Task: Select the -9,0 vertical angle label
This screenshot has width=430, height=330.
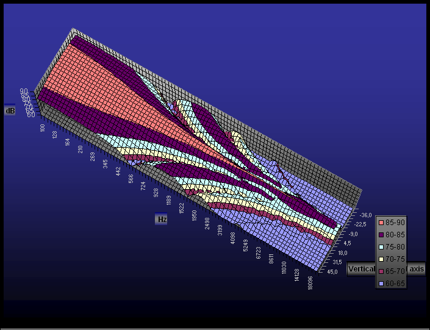Action: tap(353, 234)
